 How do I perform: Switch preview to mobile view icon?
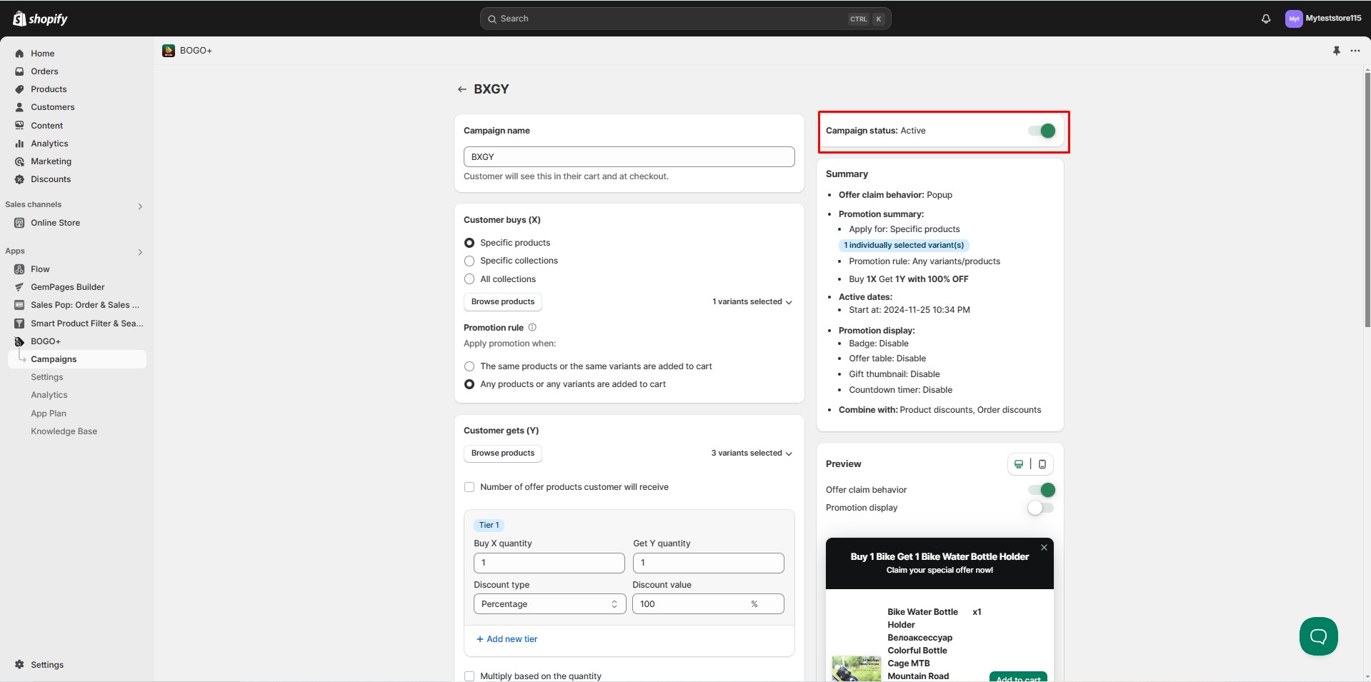coord(1042,464)
